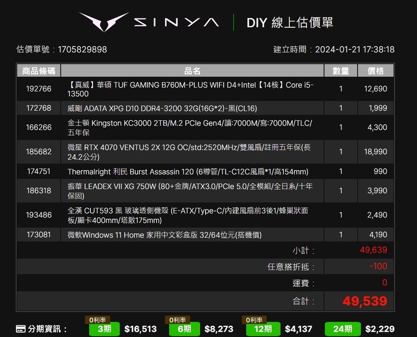Click the 價格 column header
Screen dimensions: 417x337
375,71
